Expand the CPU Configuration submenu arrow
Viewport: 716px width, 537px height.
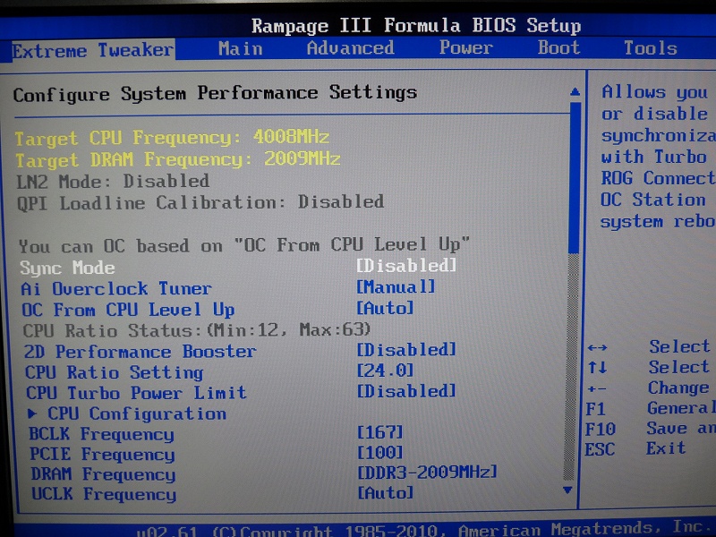click(32, 413)
